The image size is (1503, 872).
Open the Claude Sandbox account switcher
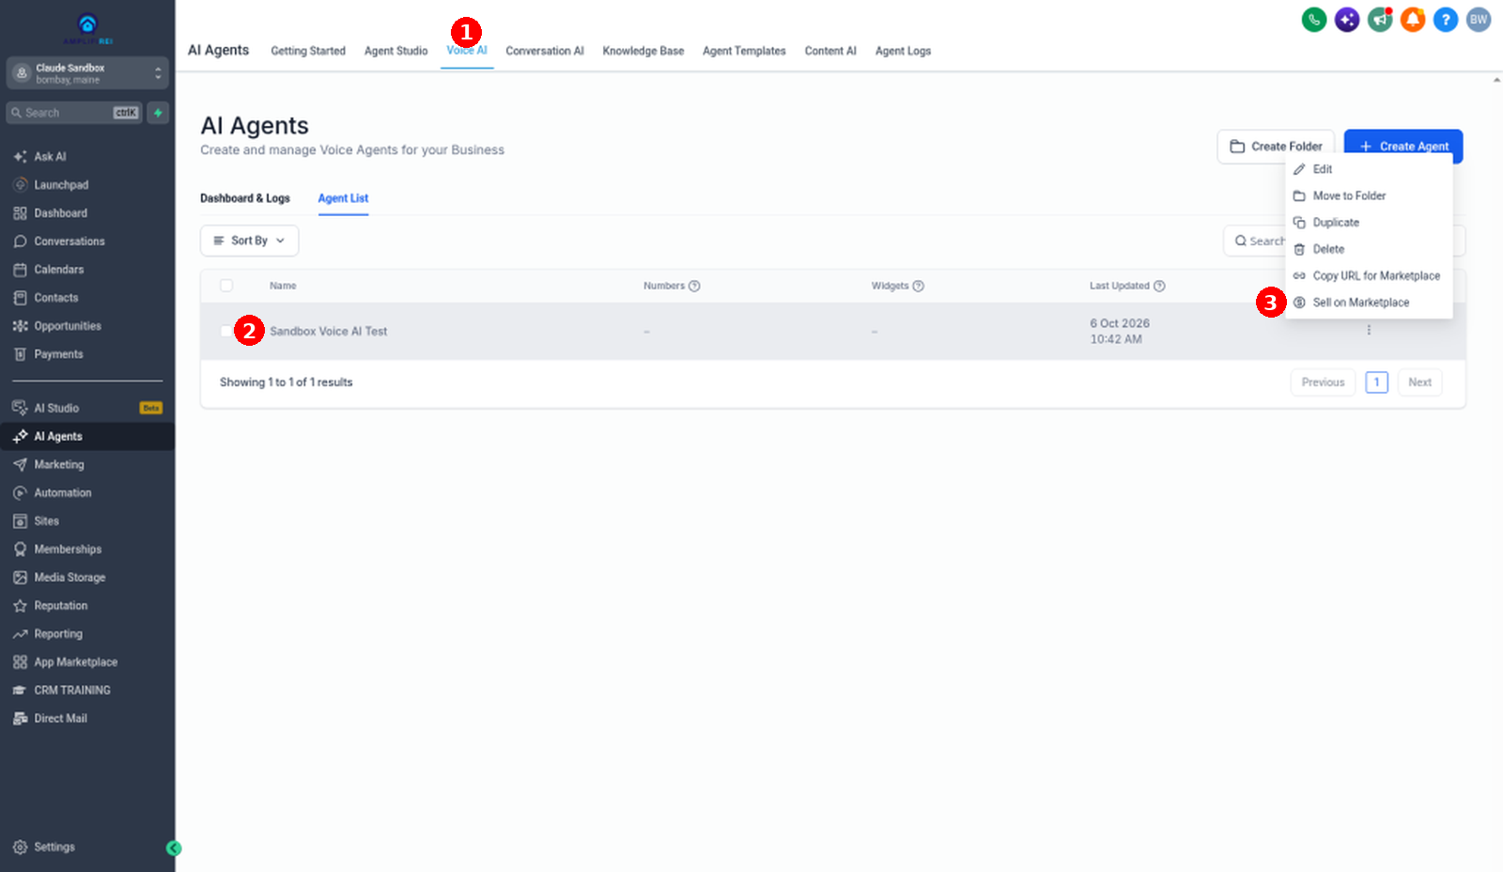coord(87,73)
